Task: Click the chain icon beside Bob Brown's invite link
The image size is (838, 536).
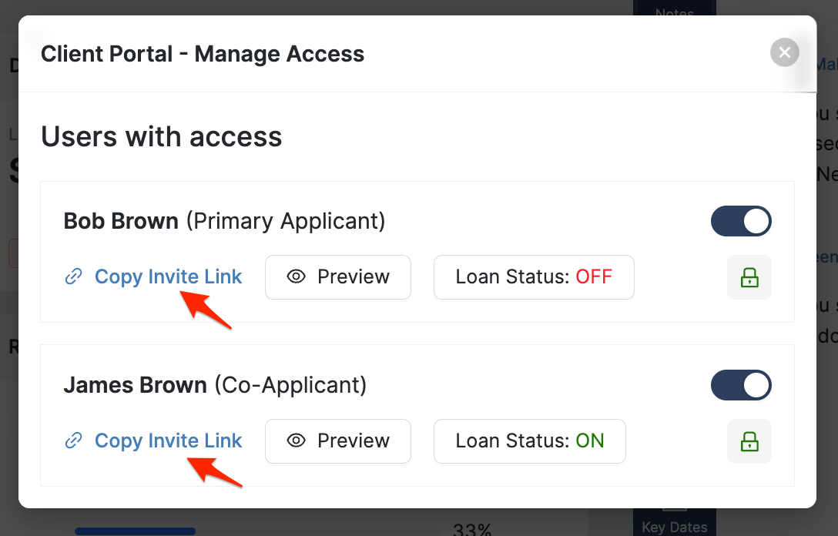Action: (x=73, y=277)
